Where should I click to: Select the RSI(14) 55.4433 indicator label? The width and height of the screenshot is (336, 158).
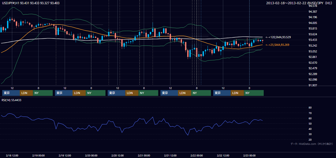[12, 100]
